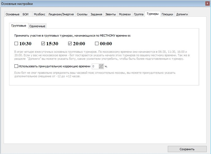Toggle forced time correction checkbox
This screenshot has width=211, height=154.
click(x=16, y=66)
